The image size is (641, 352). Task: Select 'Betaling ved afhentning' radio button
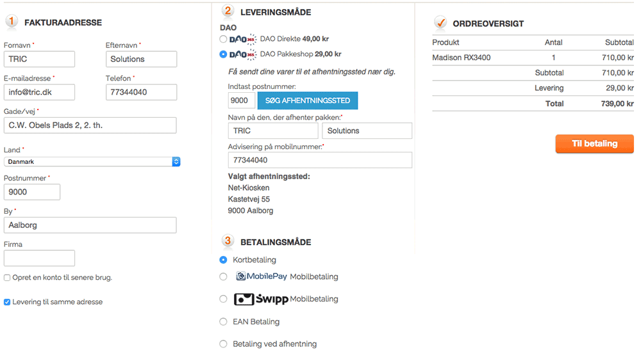tap(223, 344)
